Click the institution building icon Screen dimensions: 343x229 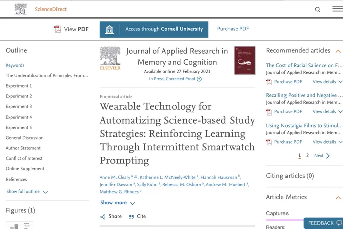[x=109, y=30]
